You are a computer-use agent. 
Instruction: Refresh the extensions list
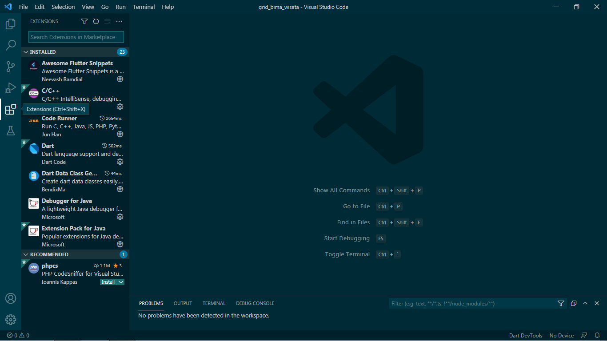pos(96,21)
